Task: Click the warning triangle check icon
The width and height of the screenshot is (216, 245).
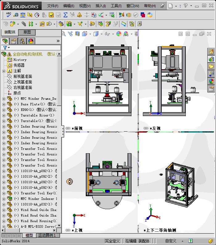Action: [79, 15]
